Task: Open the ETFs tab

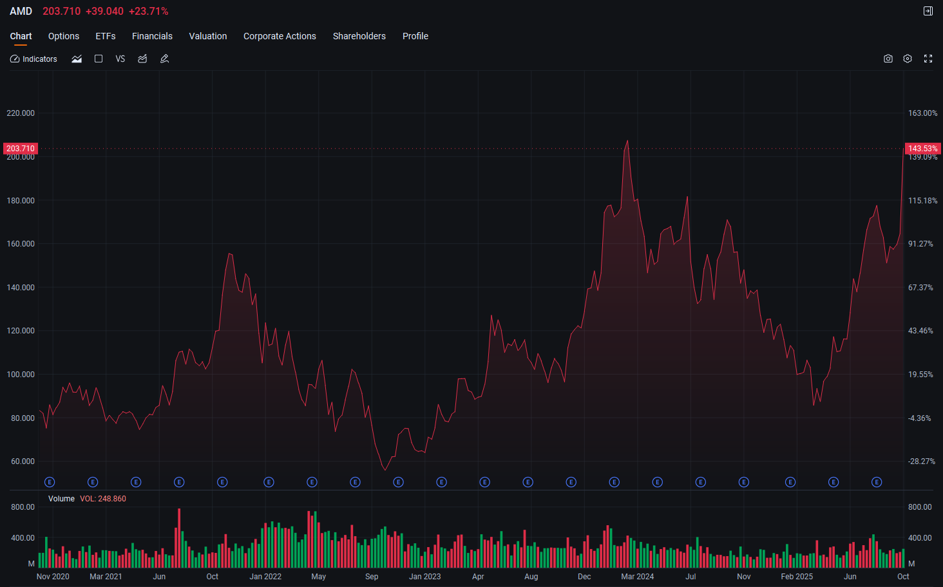Action: tap(106, 36)
